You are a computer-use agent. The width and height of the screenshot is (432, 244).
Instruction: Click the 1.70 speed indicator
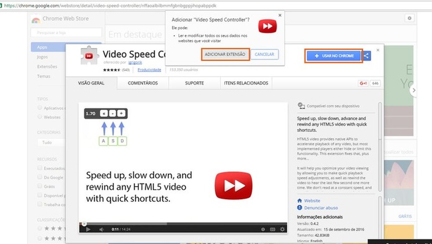pyautogui.click(x=90, y=114)
